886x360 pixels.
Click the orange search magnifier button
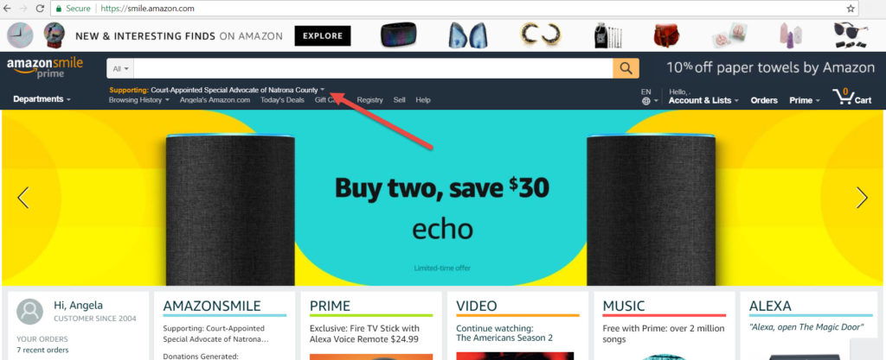tap(626, 68)
